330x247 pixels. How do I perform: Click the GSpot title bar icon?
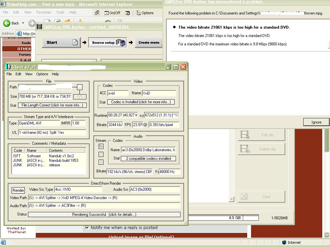(x=8, y=67)
